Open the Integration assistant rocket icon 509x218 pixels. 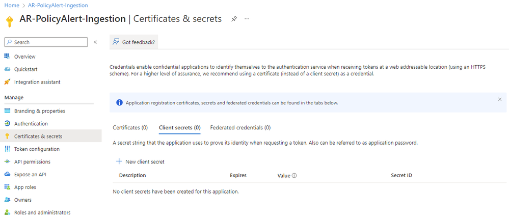[7, 82]
